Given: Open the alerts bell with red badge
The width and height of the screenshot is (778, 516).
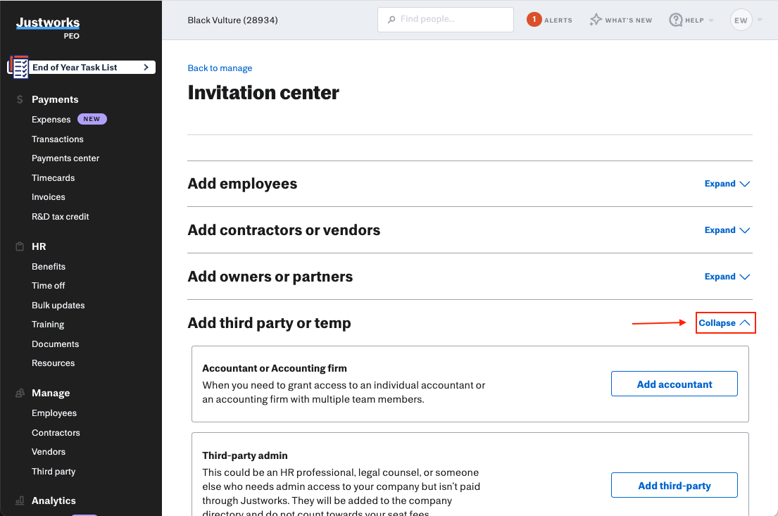Looking at the screenshot, I should pyautogui.click(x=534, y=20).
